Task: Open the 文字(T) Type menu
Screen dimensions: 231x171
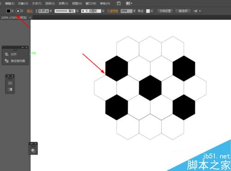Action: [36, 3]
